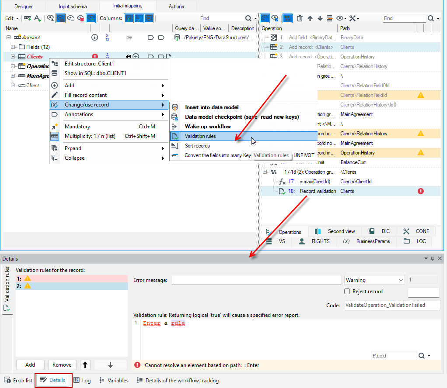Click the info icon on Account row

pyautogui.click(x=94, y=37)
